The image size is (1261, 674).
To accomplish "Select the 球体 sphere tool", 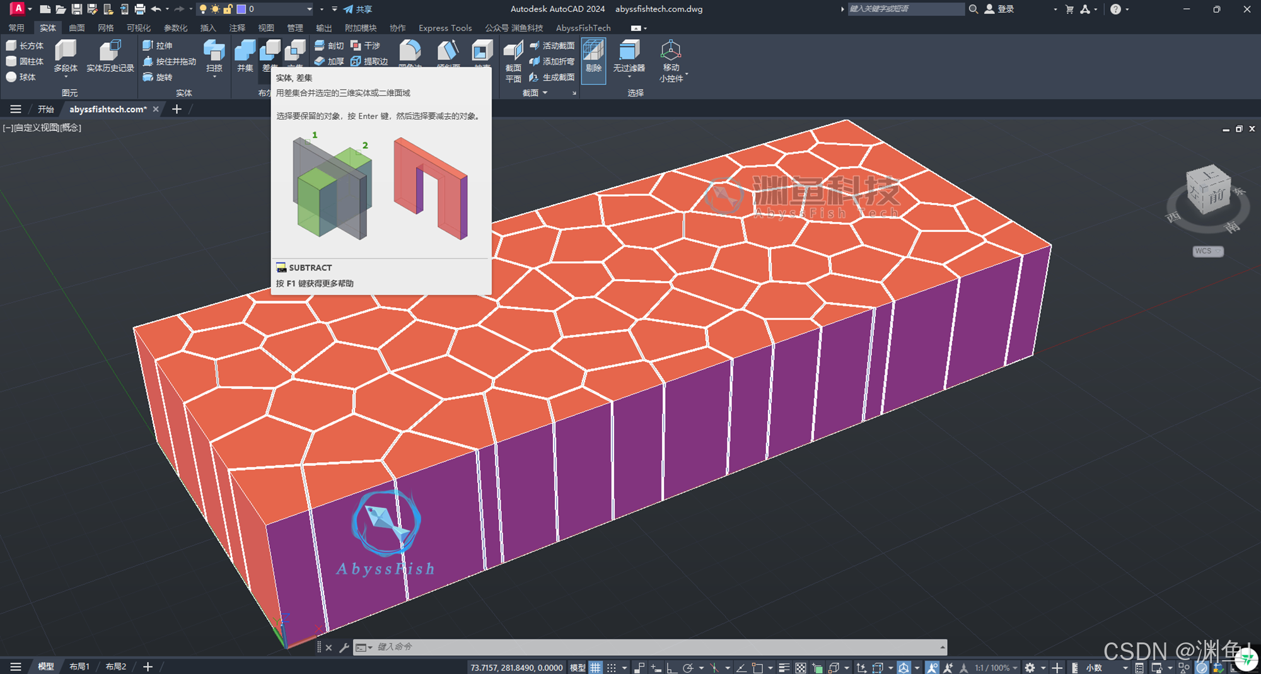I will 21,77.
